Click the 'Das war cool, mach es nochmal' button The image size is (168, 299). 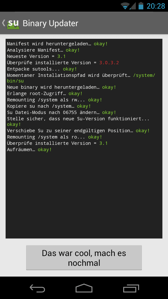(x=84, y=258)
